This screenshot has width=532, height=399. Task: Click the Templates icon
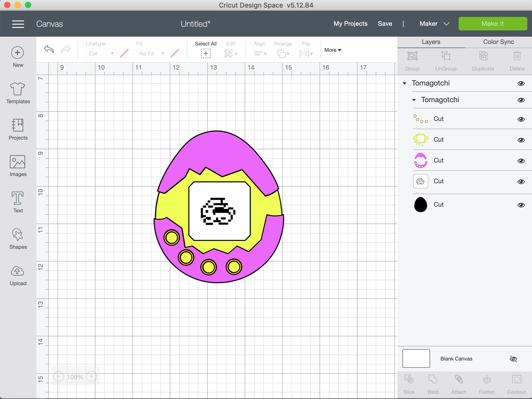coord(17,93)
